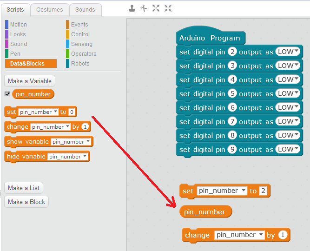Click the value field in palette 'set' block
This screenshot has width=310, height=251.
coord(72,112)
